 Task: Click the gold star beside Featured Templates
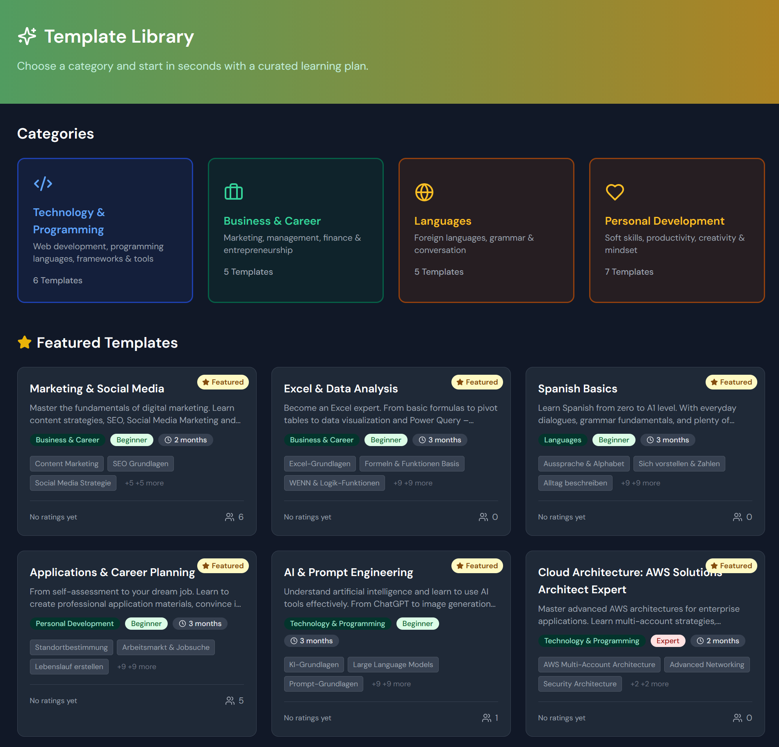pos(25,342)
